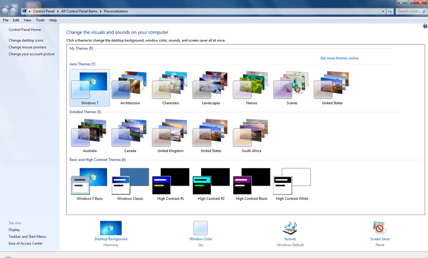Open Taskbar and Start Menu link
The height and width of the screenshot is (258, 428).
click(27, 237)
